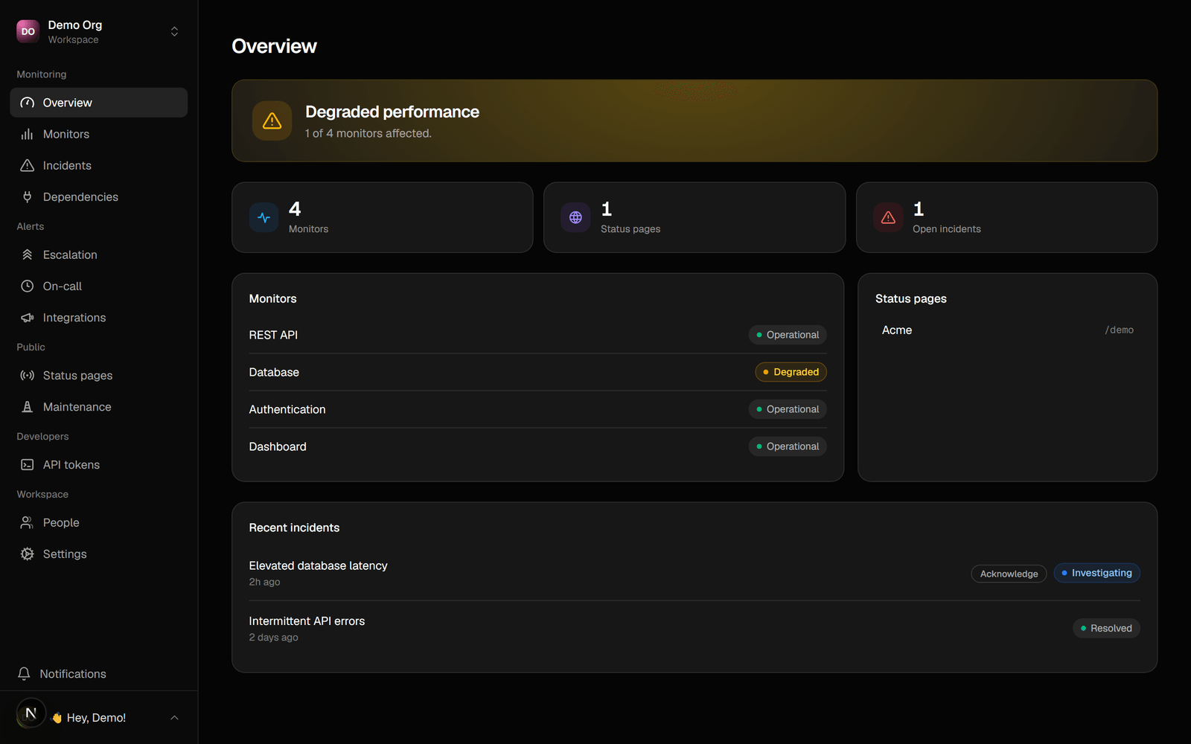Image resolution: width=1191 pixels, height=744 pixels.
Task: Click the Incidents warning triangle icon in sidebar
Action: 28,165
